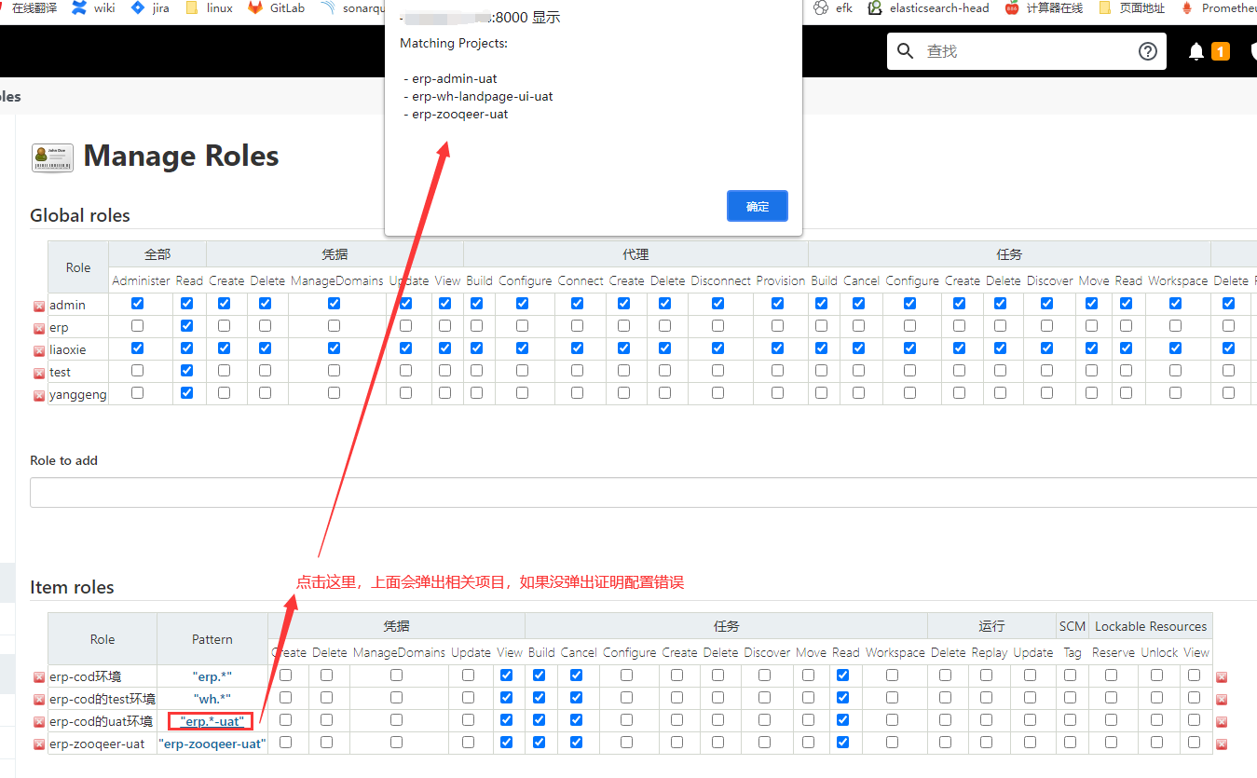Open the GitLab bookmark
This screenshot has width=1257, height=778.
(x=277, y=8)
